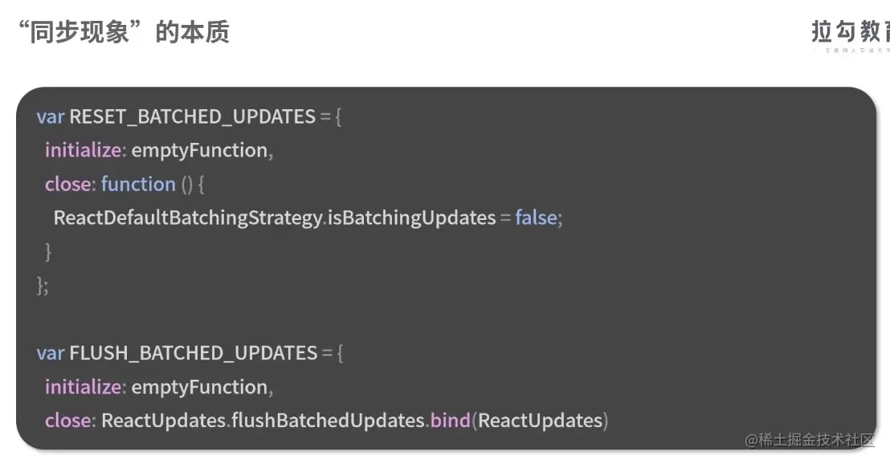Image resolution: width=890 pixels, height=464 pixels.
Task: Click the slide title “同步现象”的本质
Action: pyautogui.click(x=123, y=31)
